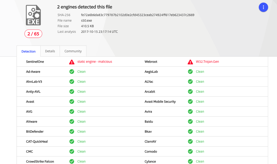Click the last analysis timestamp 2017-10-15 23:17:14 UTC
This screenshot has height=164, width=277.
tap(99, 32)
